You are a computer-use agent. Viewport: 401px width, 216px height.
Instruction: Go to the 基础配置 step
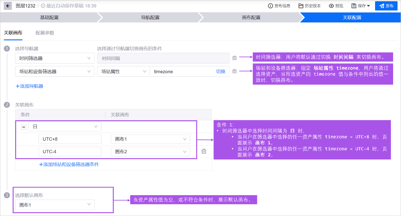pyautogui.click(x=49, y=17)
